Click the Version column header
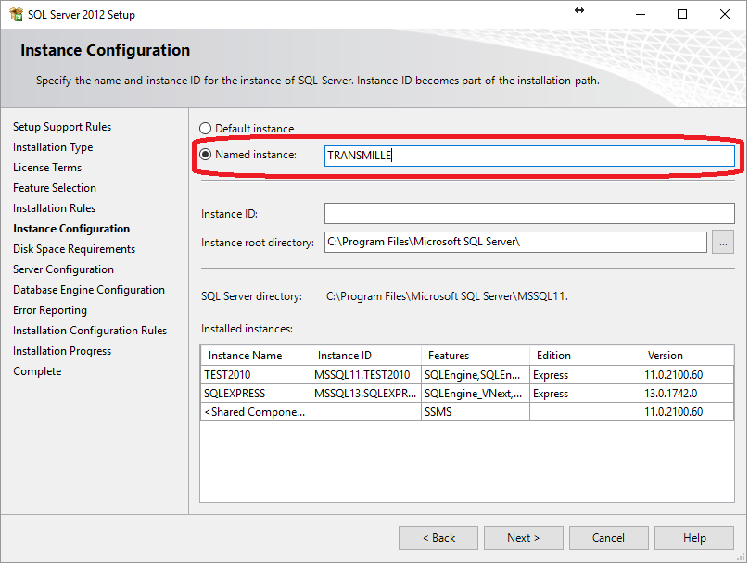 tap(688, 356)
